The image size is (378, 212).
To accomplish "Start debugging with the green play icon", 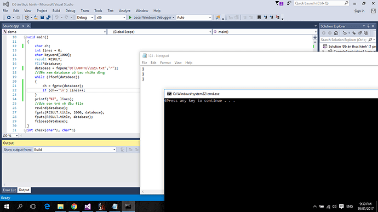I will click(x=130, y=18).
